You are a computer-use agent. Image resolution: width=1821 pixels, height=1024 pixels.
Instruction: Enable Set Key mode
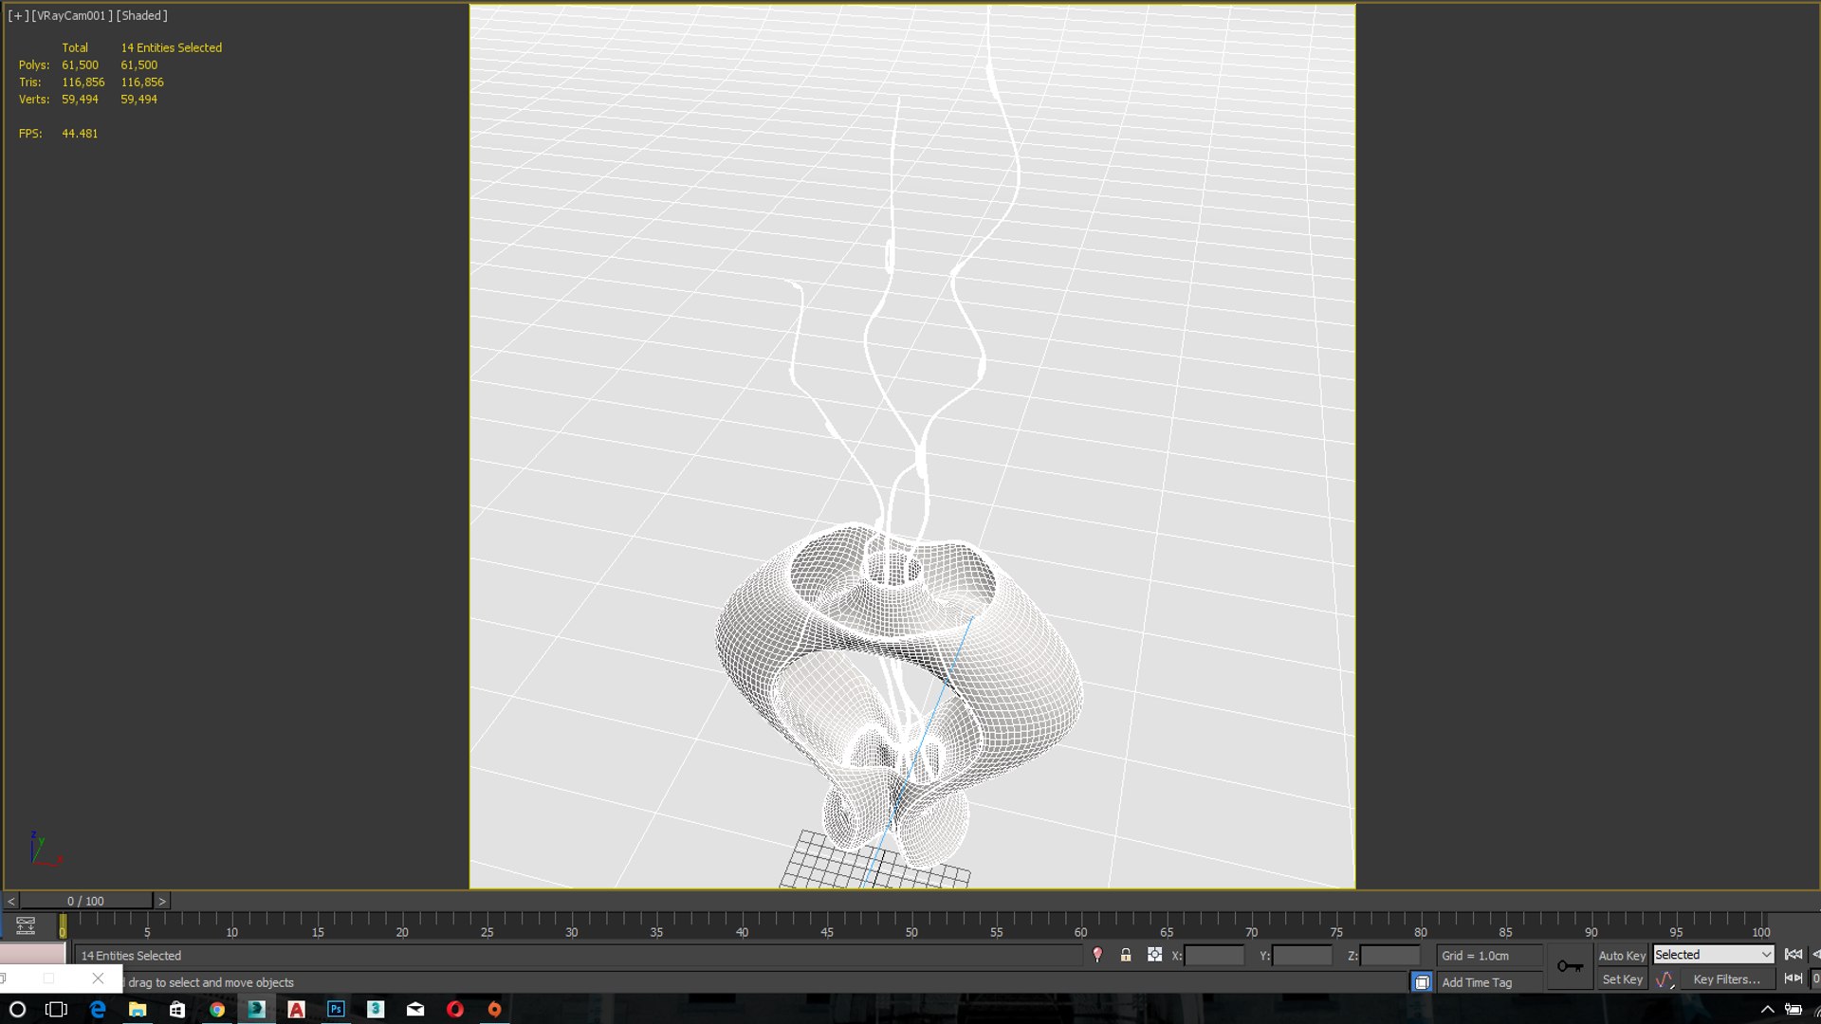[x=1622, y=979]
